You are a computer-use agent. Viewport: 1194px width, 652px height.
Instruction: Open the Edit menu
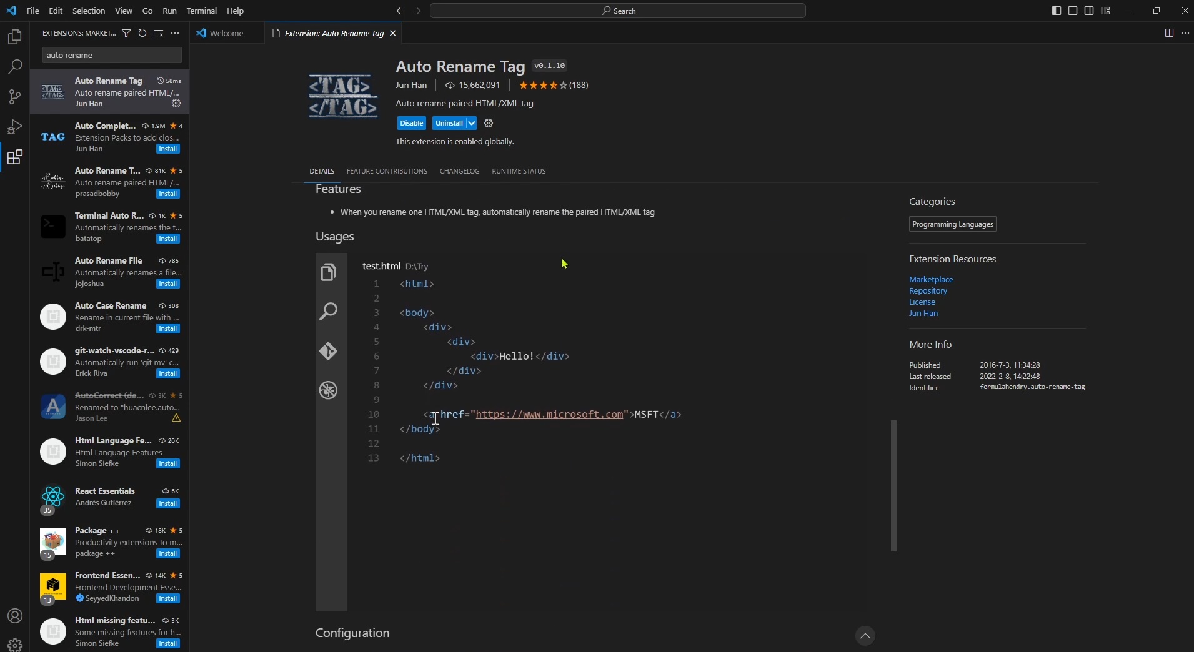tap(56, 11)
